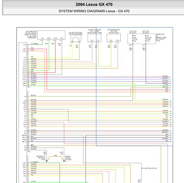Select the "LEFT REAR SIDE AIR BAG SENSOR" label
The height and width of the screenshot is (183, 184).
pos(31,32)
